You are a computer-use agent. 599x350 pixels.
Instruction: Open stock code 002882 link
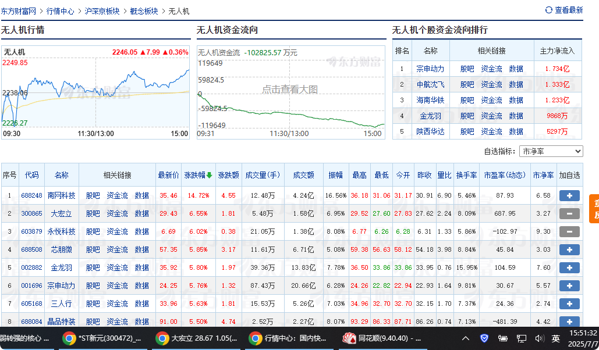(x=31, y=267)
